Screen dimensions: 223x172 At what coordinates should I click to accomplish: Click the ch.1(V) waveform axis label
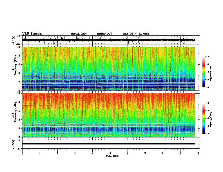click(x=14, y=40)
